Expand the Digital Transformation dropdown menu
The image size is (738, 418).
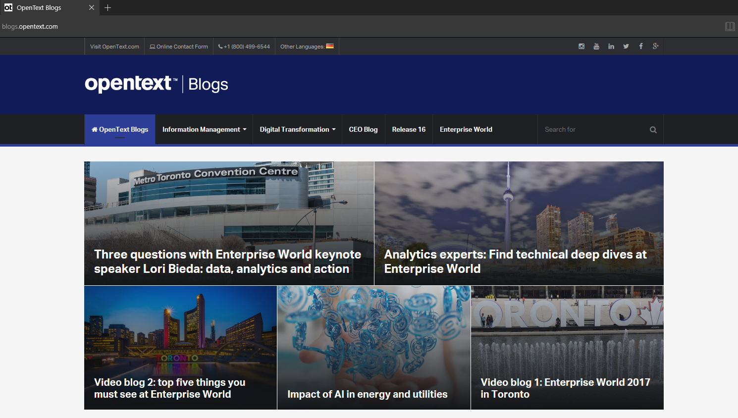(298, 129)
